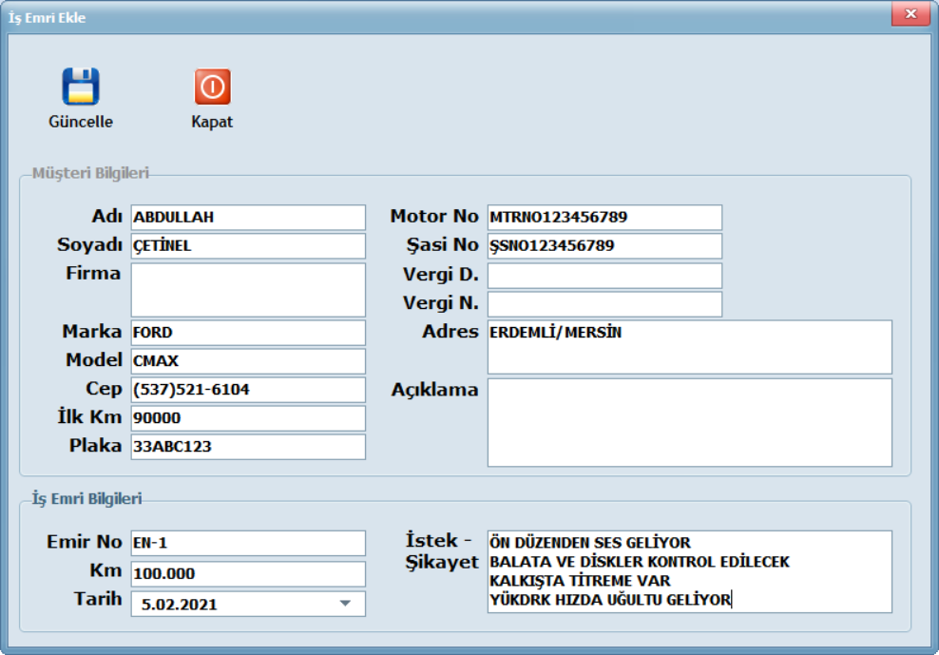
Task: Click into the empty Açıklama text area
Action: coord(689,423)
